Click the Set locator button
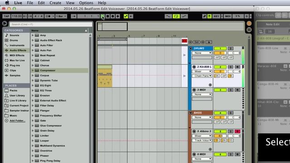290x163 pixels. click(196, 42)
